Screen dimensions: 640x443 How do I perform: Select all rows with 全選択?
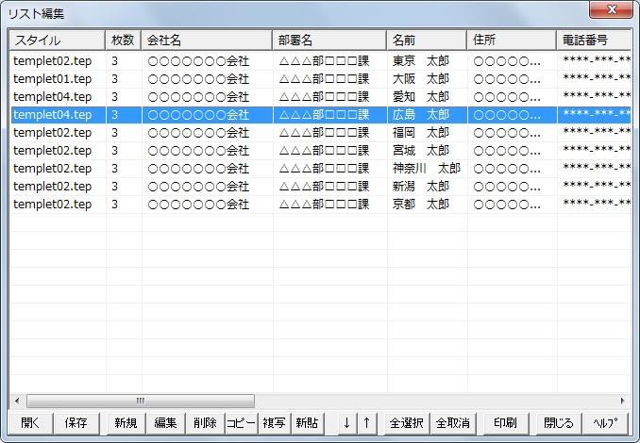408,423
